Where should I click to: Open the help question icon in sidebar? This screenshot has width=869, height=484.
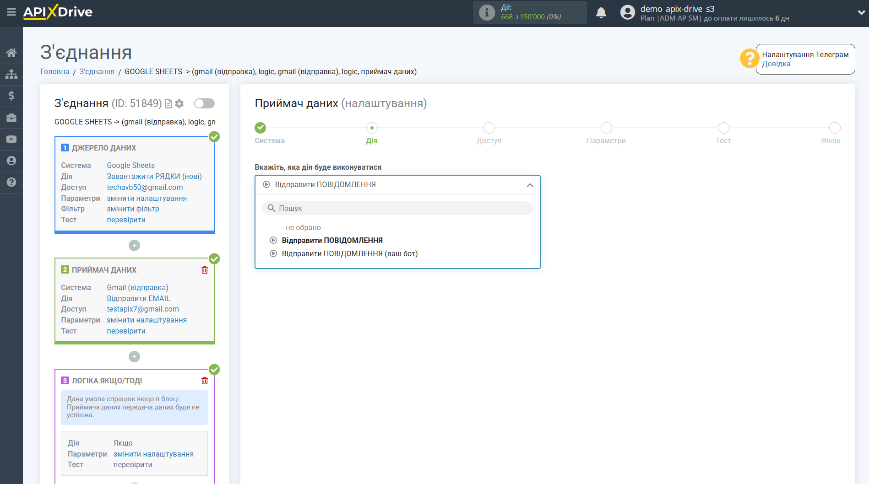pos(11,182)
